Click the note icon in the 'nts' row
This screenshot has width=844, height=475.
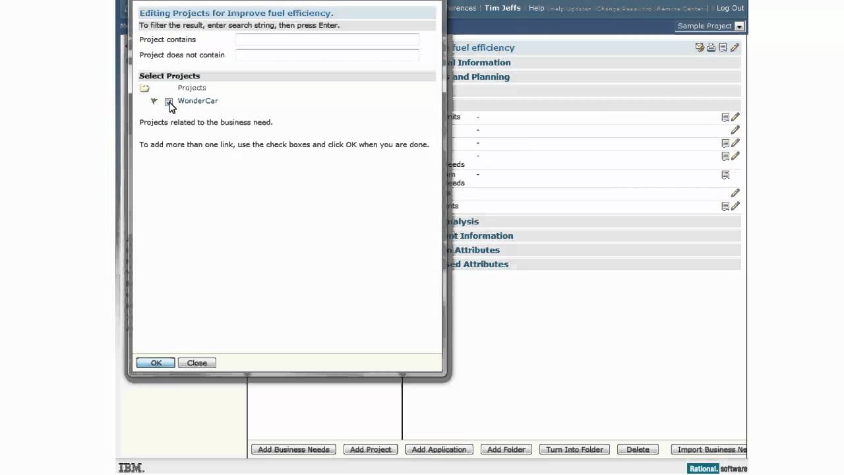click(x=725, y=206)
